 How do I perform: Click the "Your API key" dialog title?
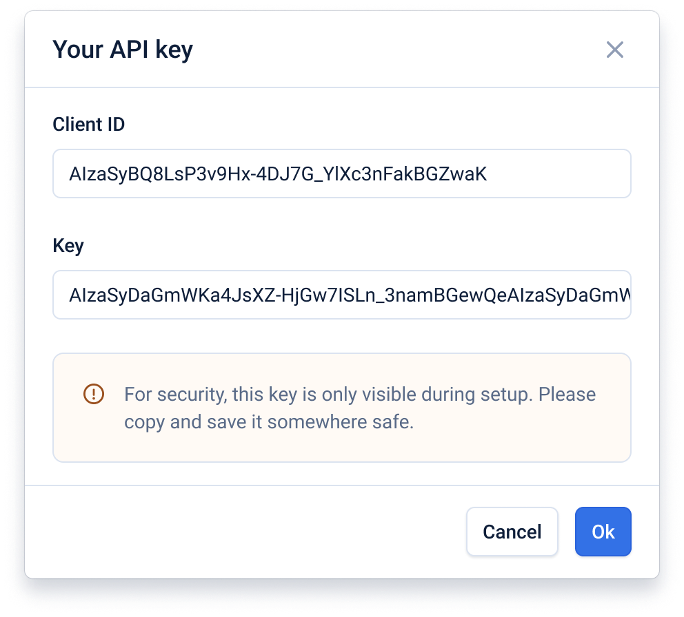123,50
